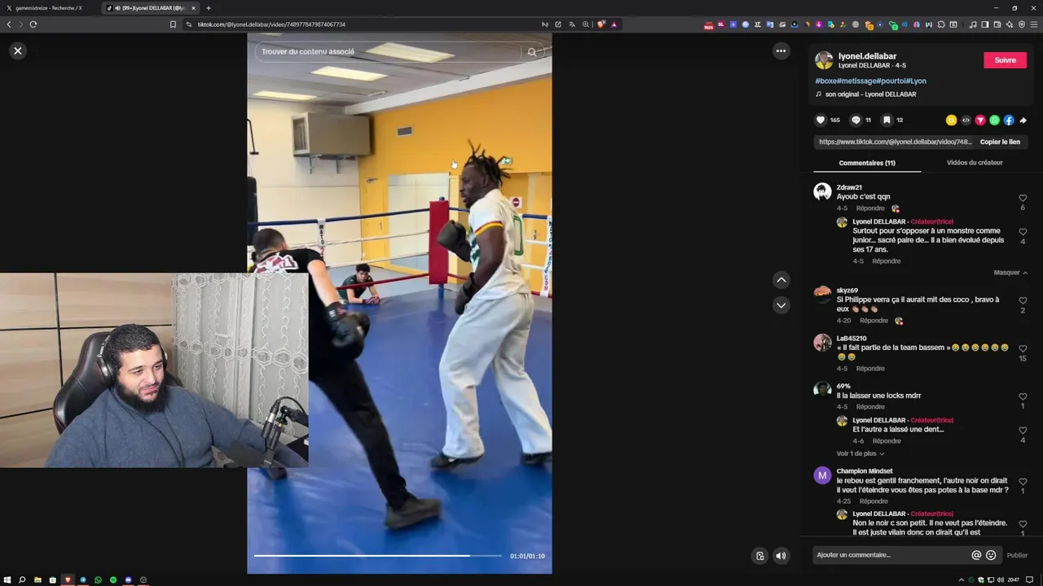
Task: Click the search magnifier icon in video
Action: [x=532, y=52]
